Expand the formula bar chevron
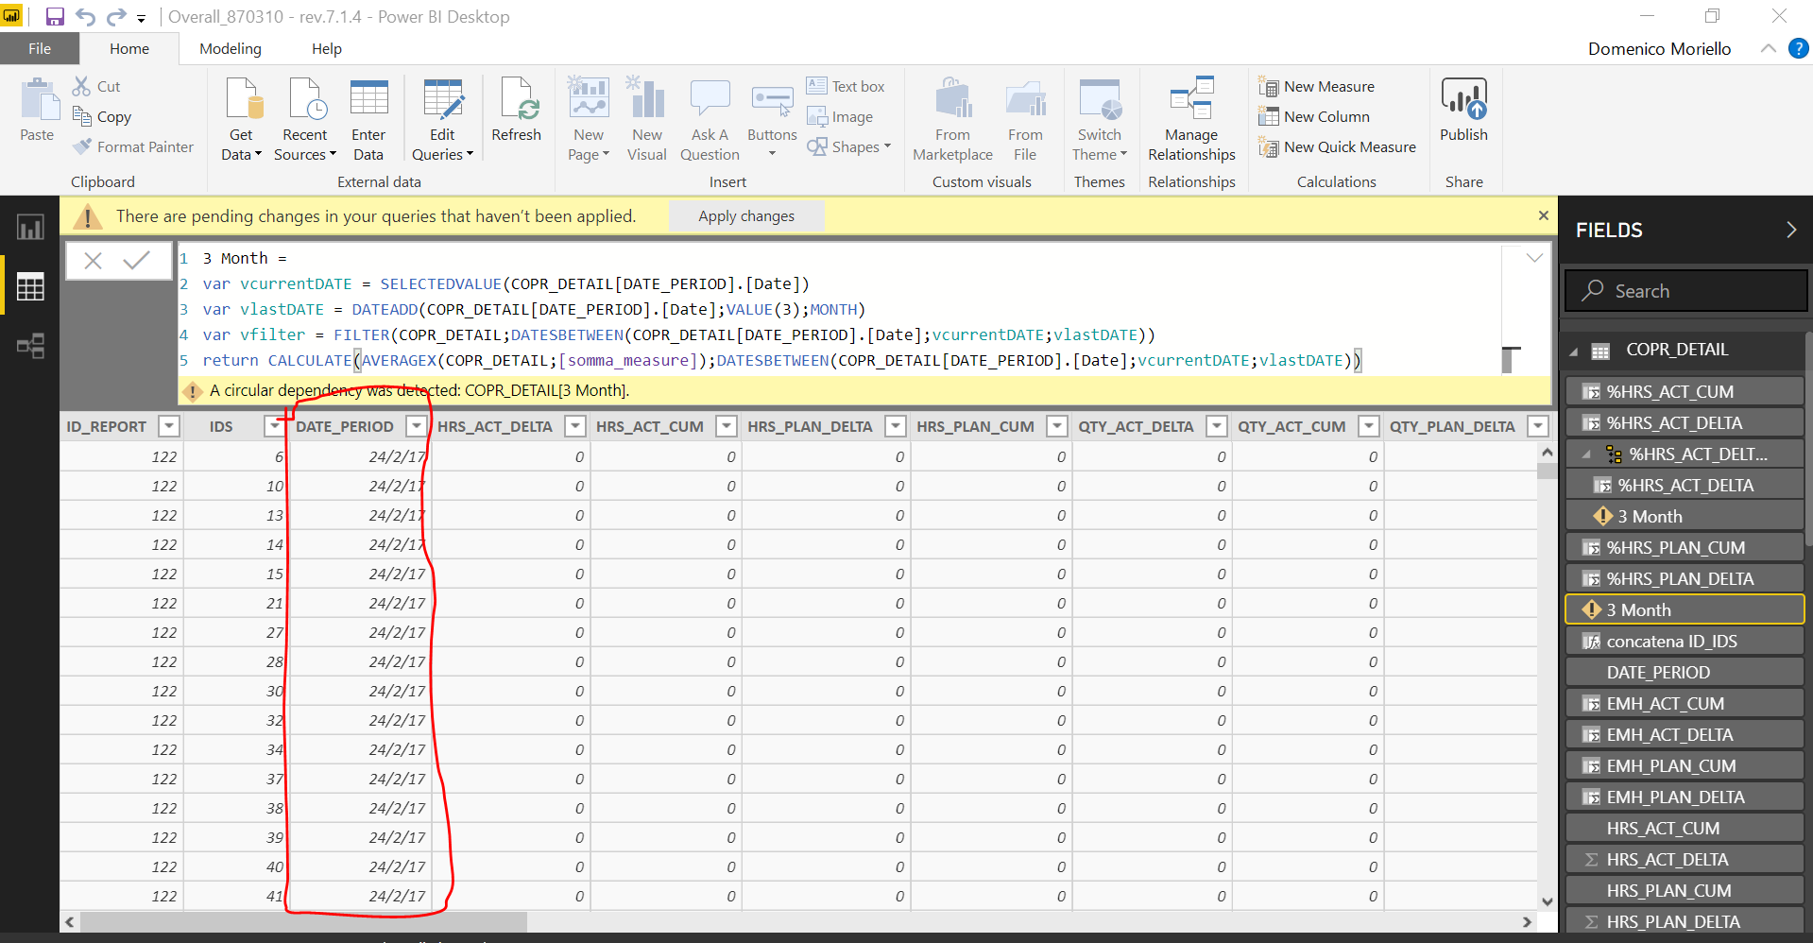 (1534, 258)
